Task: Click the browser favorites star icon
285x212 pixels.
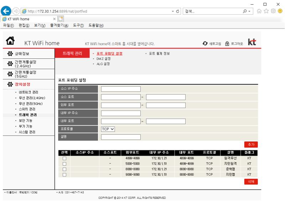Action: tap(266, 11)
